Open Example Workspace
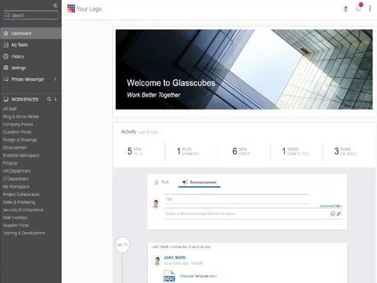Viewport: 377px width, 283px height. (21, 156)
